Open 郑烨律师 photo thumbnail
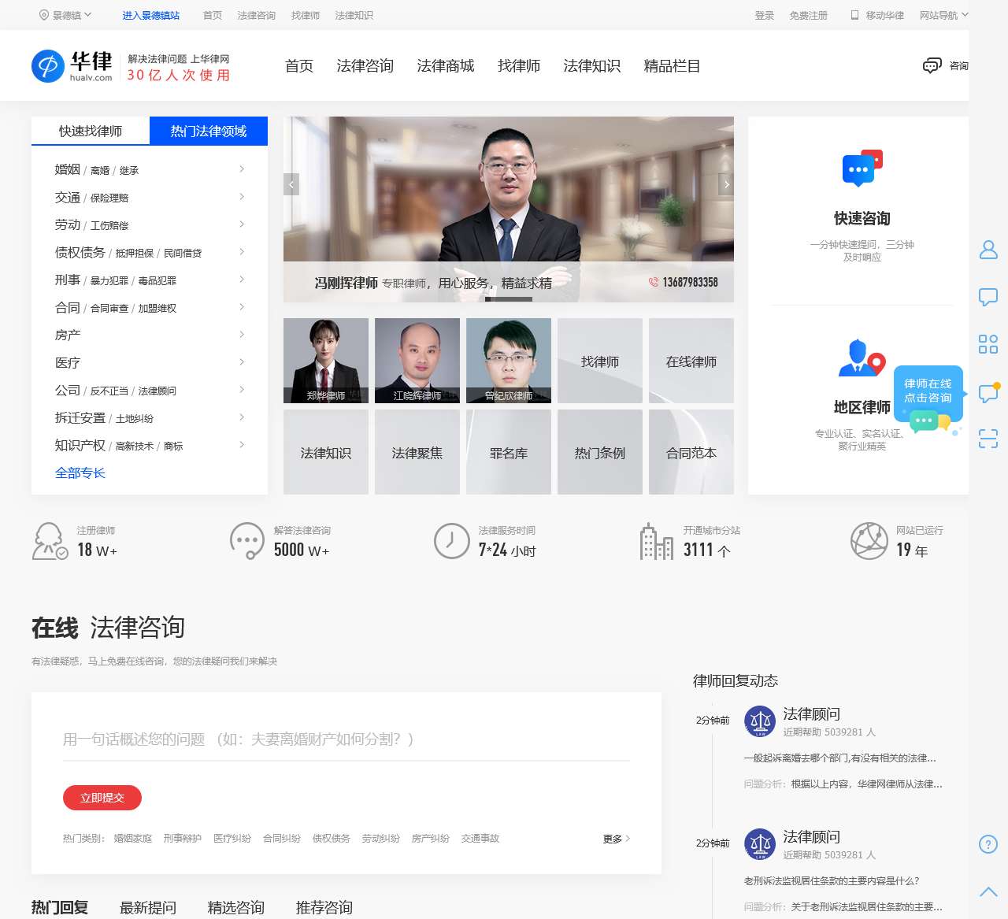The image size is (1008, 919). point(326,361)
